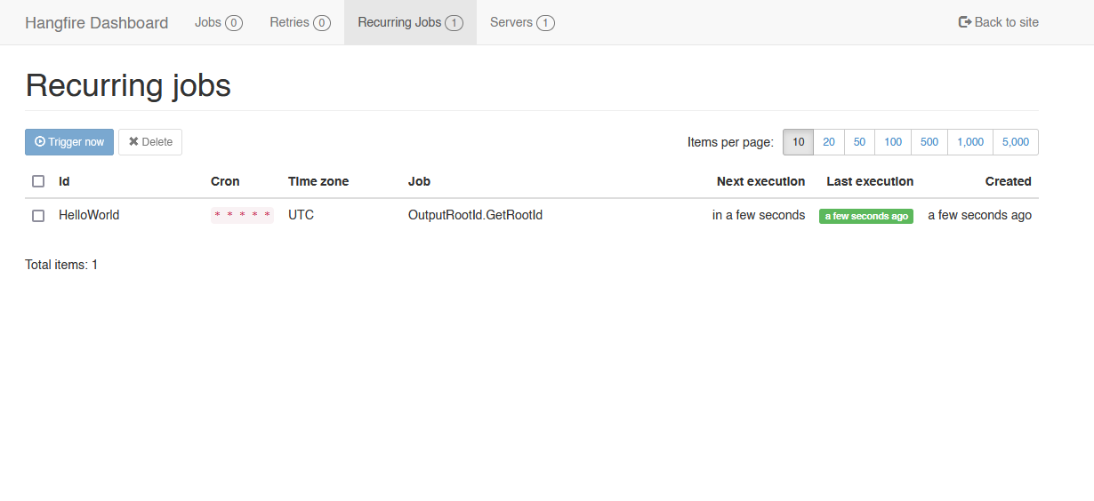
Task: Open the Jobs tab
Action: pos(219,22)
